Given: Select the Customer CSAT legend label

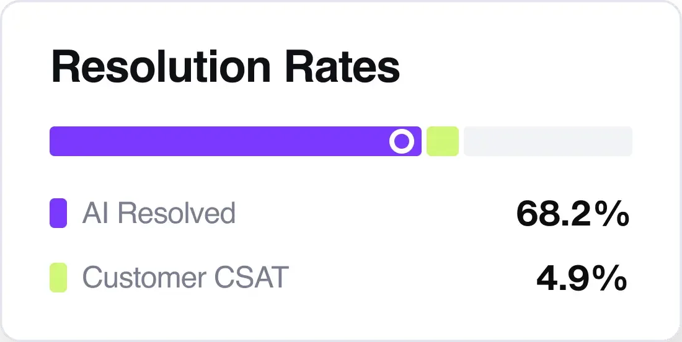Looking at the screenshot, I should [185, 278].
